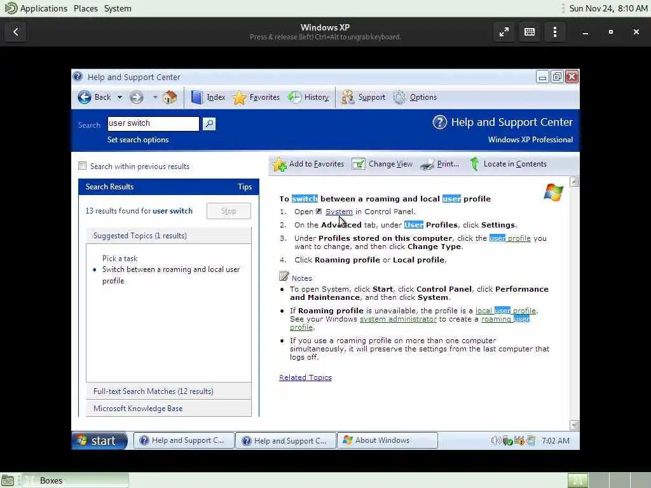
Task: Print the help topic
Action: click(x=439, y=164)
